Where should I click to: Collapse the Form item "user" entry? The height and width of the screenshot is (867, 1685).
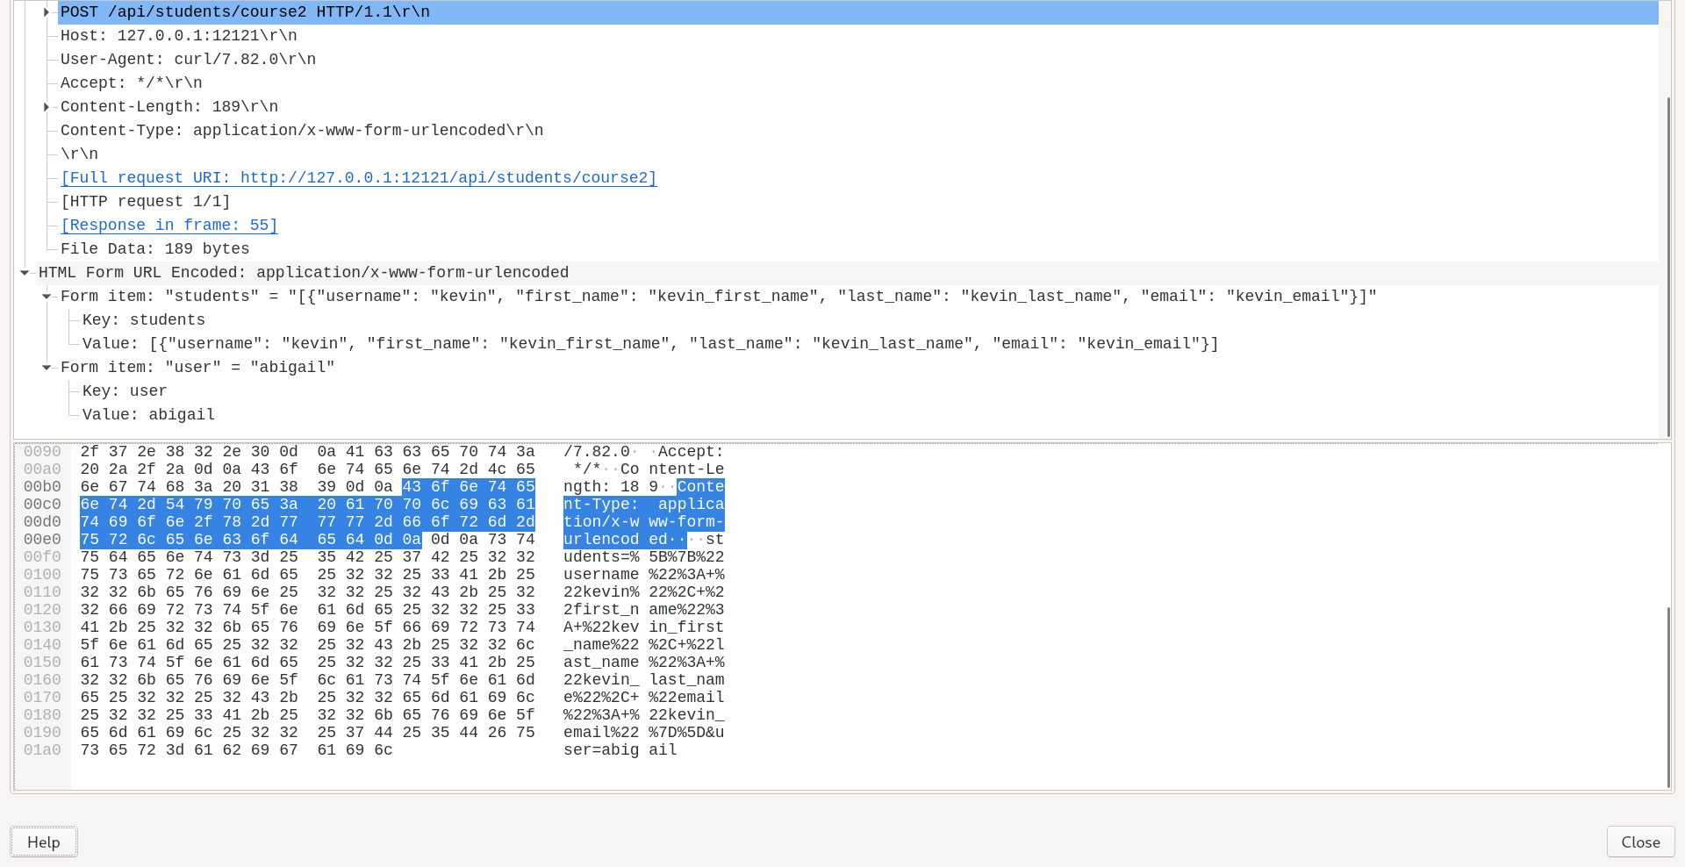pyautogui.click(x=47, y=368)
